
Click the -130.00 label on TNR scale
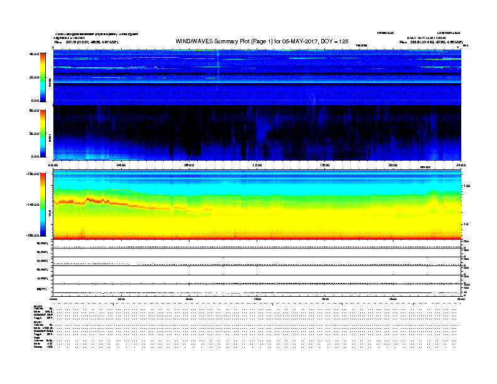[33, 174]
